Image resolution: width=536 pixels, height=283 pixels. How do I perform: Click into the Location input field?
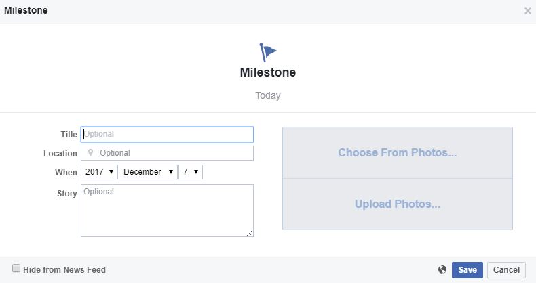(x=167, y=153)
